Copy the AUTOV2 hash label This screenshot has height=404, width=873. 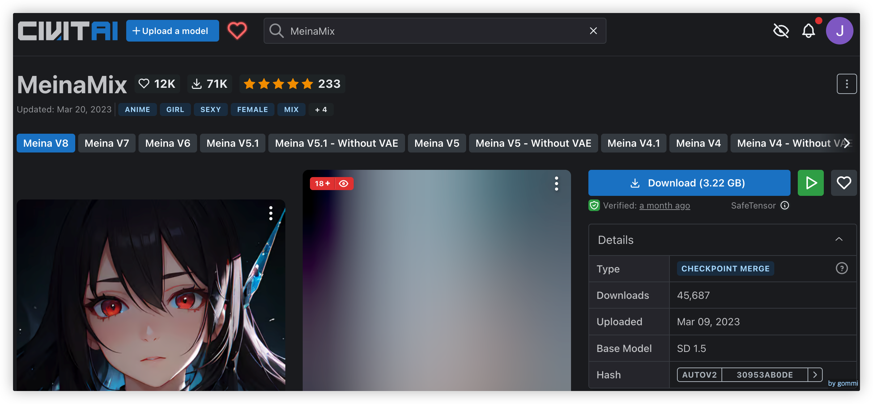click(x=699, y=375)
